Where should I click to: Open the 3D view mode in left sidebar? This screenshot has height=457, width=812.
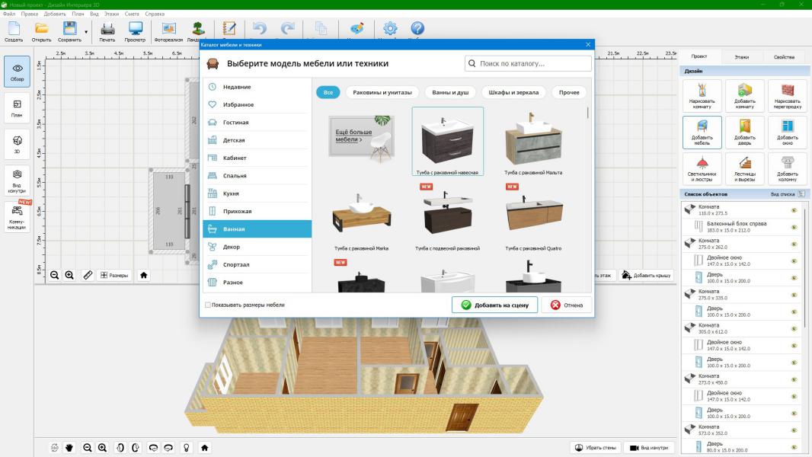(17, 142)
